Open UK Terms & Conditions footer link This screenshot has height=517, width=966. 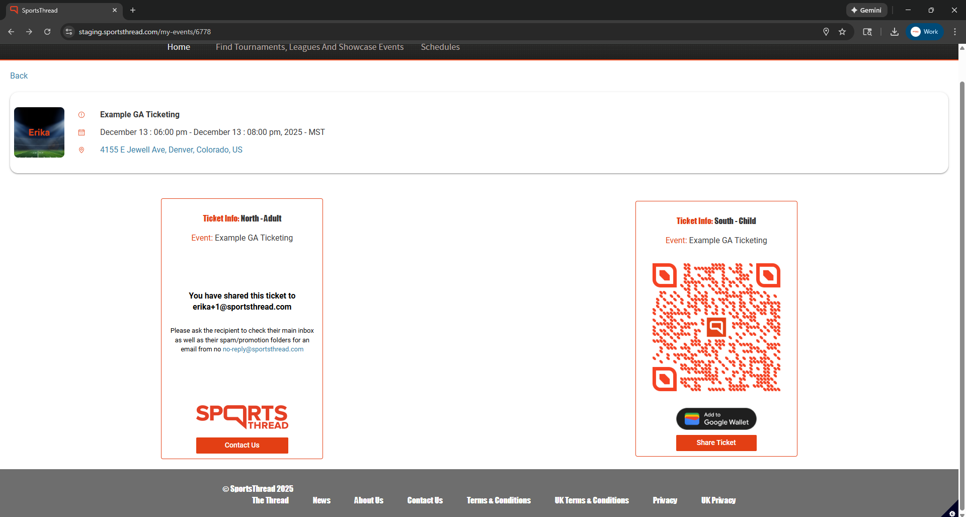pos(592,500)
